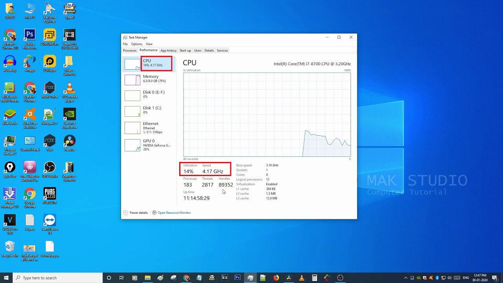Launch LDMultiPlayer desktop icon
Image resolution: width=503 pixels, height=283 pixels.
pos(50,37)
